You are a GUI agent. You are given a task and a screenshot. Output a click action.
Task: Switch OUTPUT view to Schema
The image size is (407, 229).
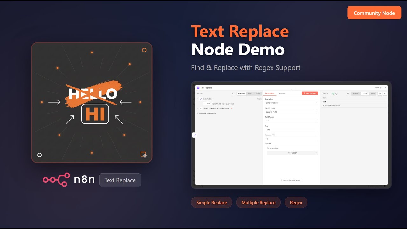point(356,94)
